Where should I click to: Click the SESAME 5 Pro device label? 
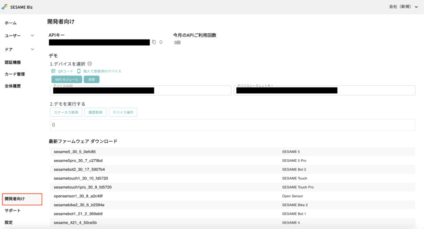[294, 161]
